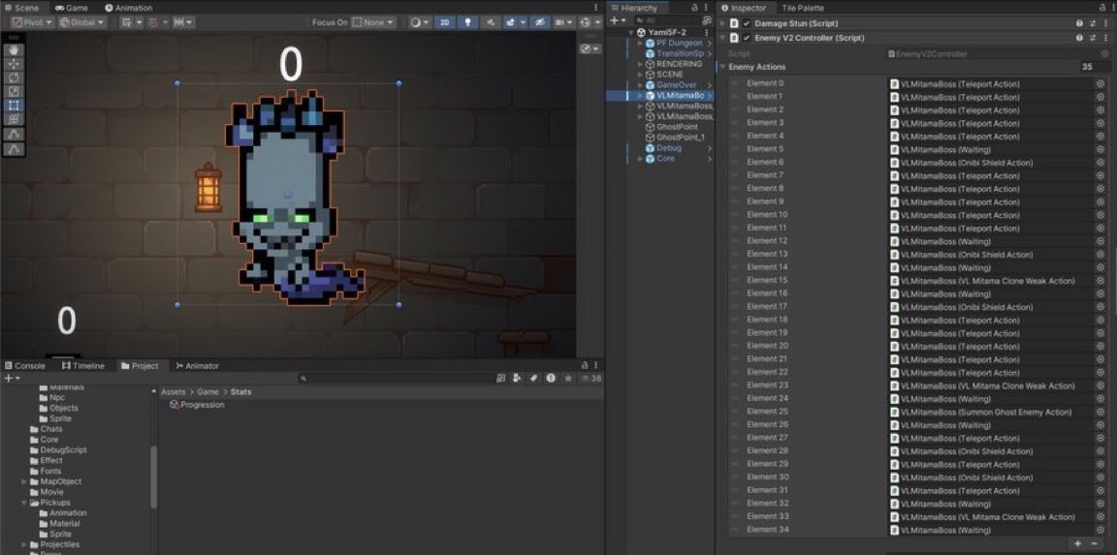Open Enemy V2 Controller preset icon

1093,38
